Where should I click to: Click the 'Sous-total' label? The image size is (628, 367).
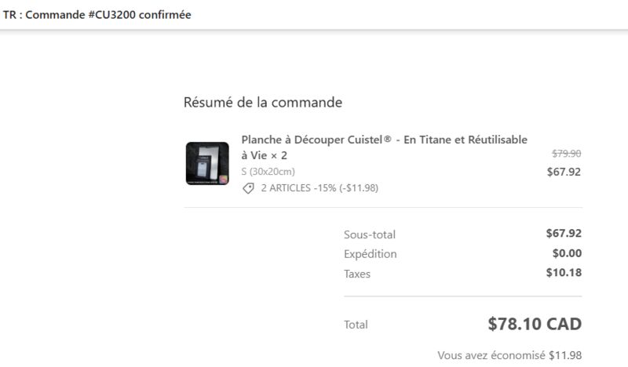click(370, 234)
